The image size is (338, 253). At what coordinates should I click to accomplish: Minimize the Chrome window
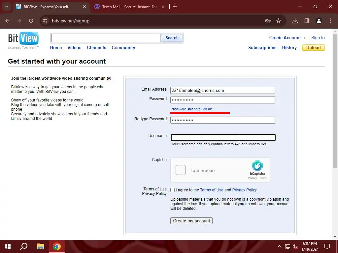click(x=300, y=7)
